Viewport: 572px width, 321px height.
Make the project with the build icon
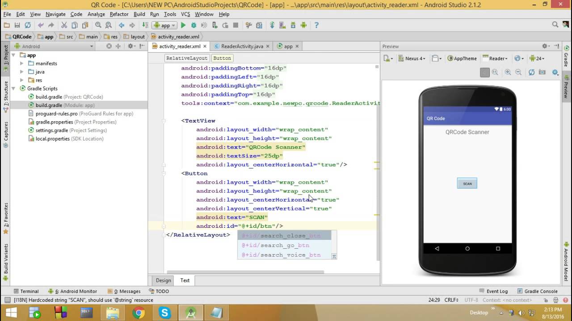(x=145, y=25)
